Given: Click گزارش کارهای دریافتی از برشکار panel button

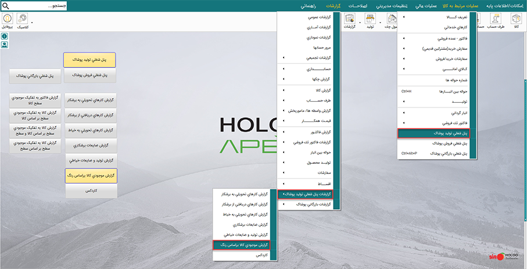Looking at the screenshot, I should coord(91,116).
